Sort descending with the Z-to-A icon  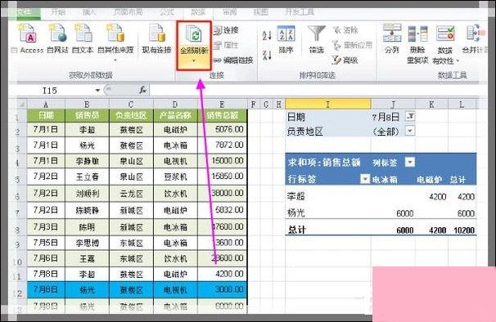point(267,55)
